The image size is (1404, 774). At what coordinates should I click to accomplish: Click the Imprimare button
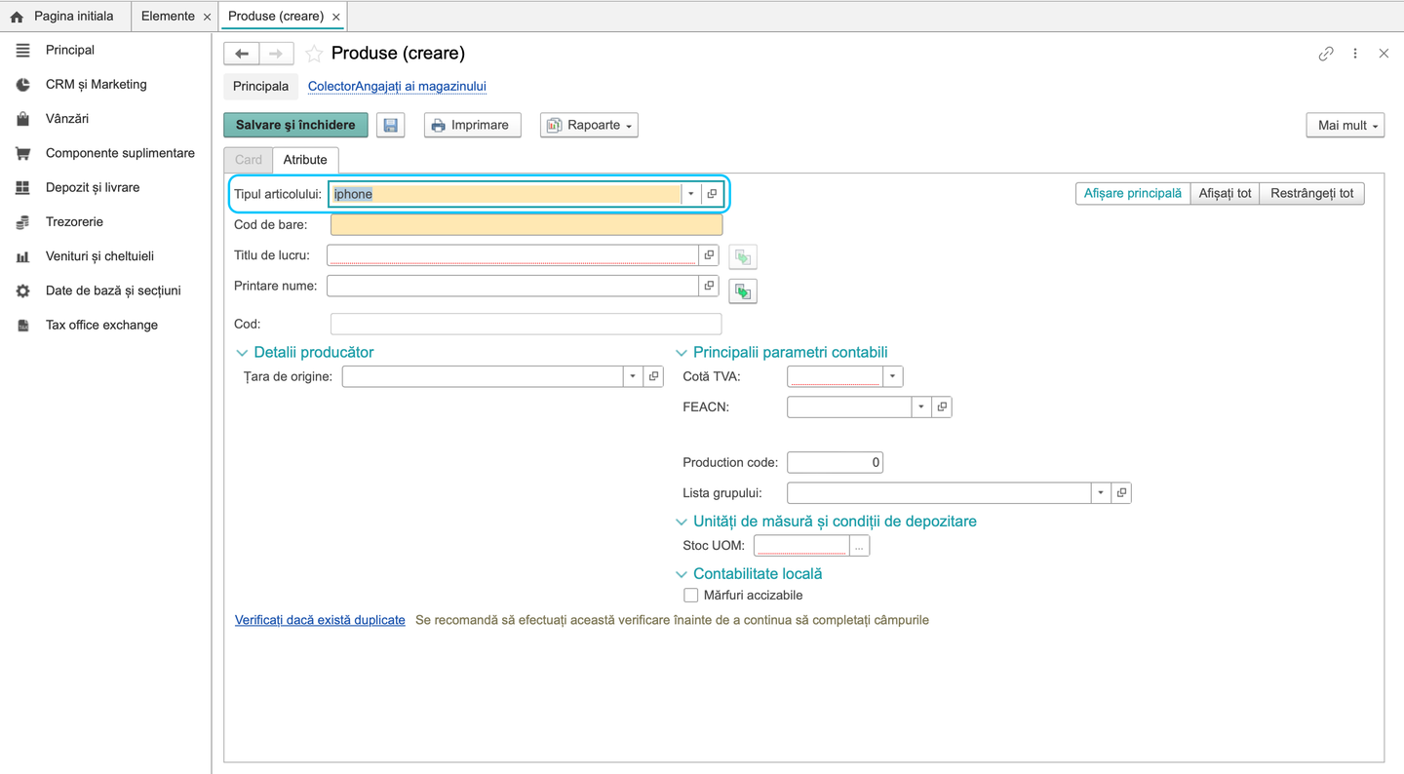click(472, 125)
